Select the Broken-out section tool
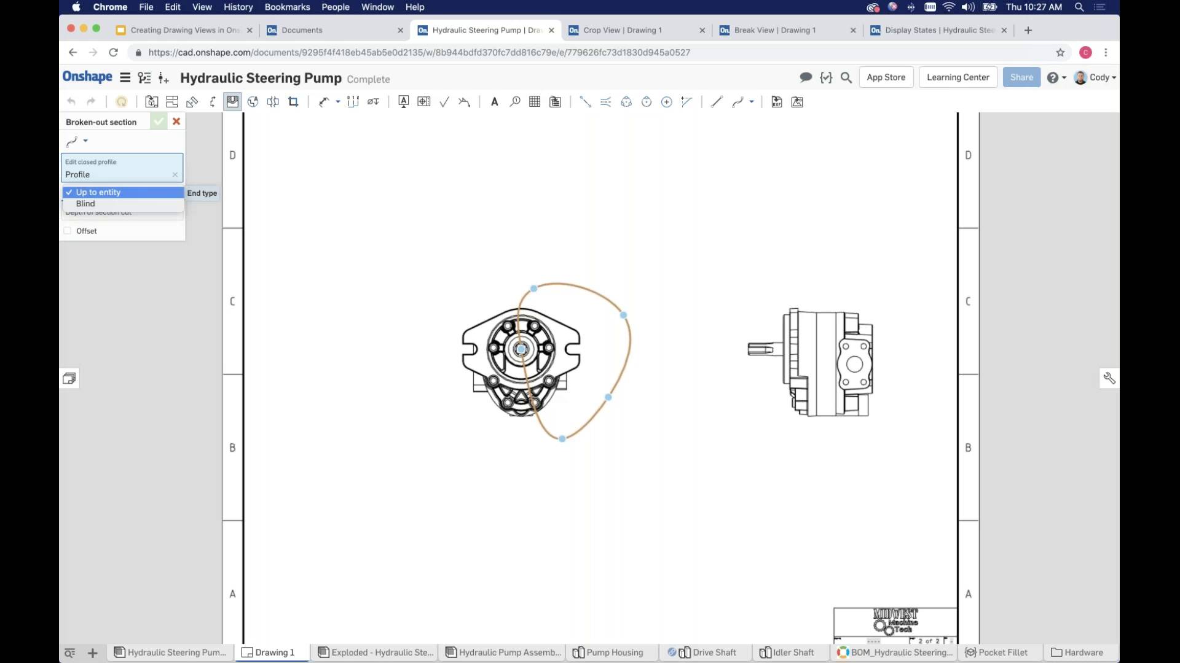This screenshot has height=663, width=1180. click(x=232, y=102)
